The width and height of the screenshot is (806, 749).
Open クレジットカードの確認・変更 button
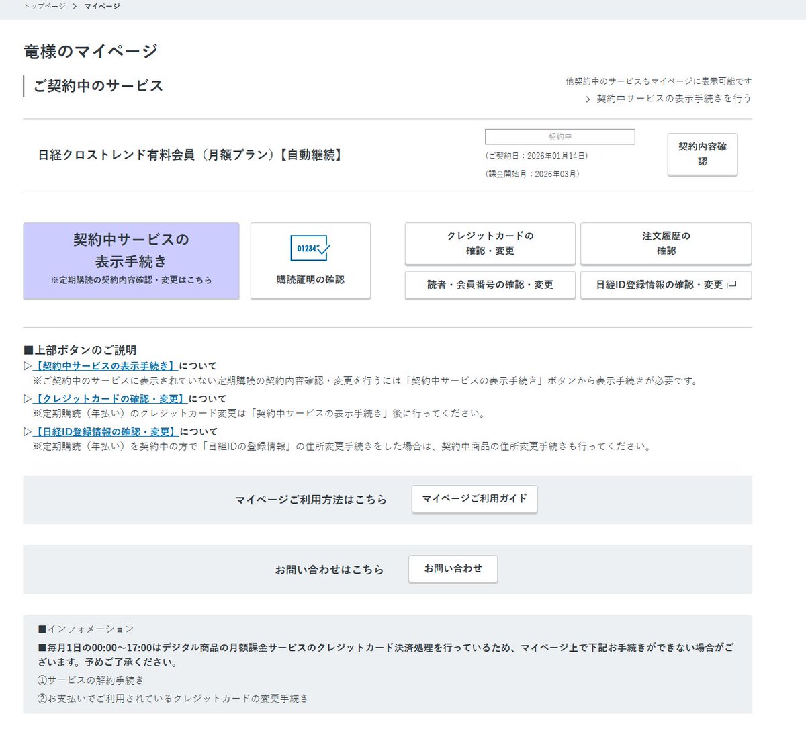point(490,243)
